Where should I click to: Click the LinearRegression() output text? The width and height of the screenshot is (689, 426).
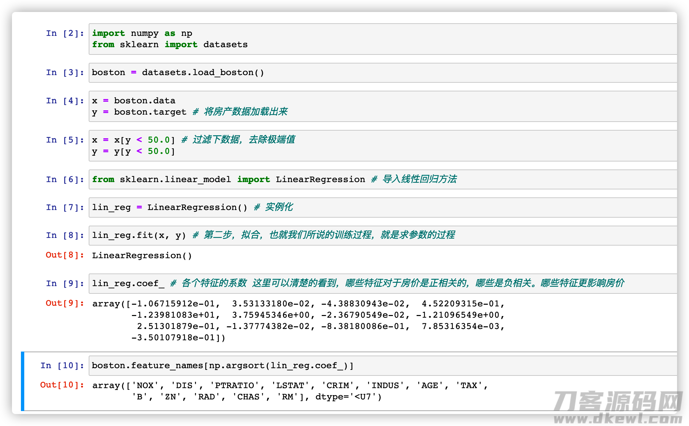click(x=142, y=256)
